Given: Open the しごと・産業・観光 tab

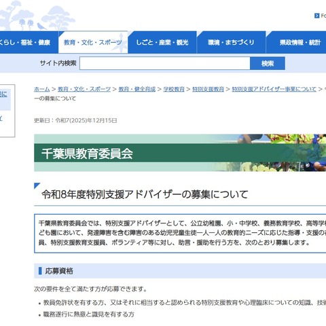Looking at the screenshot, I should pyautogui.click(x=162, y=42).
